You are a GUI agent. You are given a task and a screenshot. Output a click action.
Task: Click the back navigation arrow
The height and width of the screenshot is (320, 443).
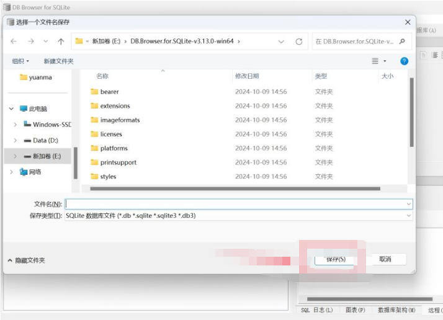[x=14, y=42]
